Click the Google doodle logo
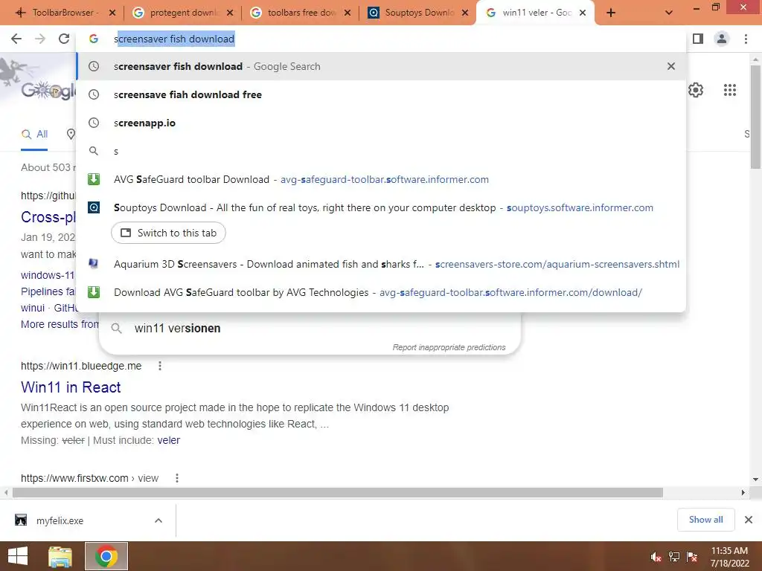 click(x=48, y=90)
